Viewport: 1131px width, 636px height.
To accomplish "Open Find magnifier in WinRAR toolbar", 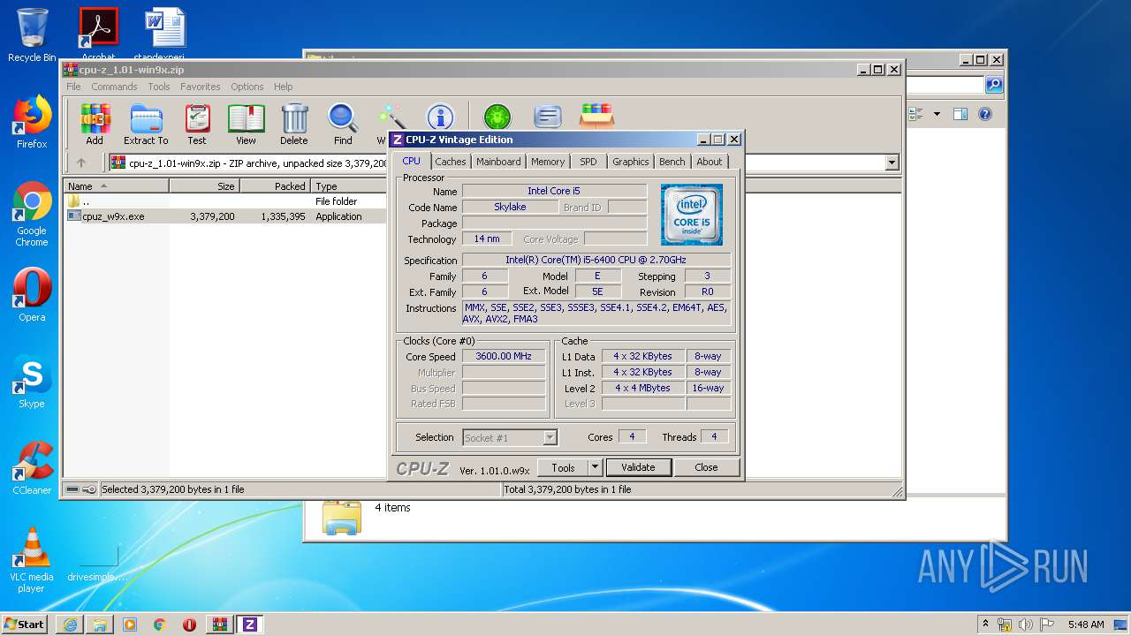I will click(343, 124).
